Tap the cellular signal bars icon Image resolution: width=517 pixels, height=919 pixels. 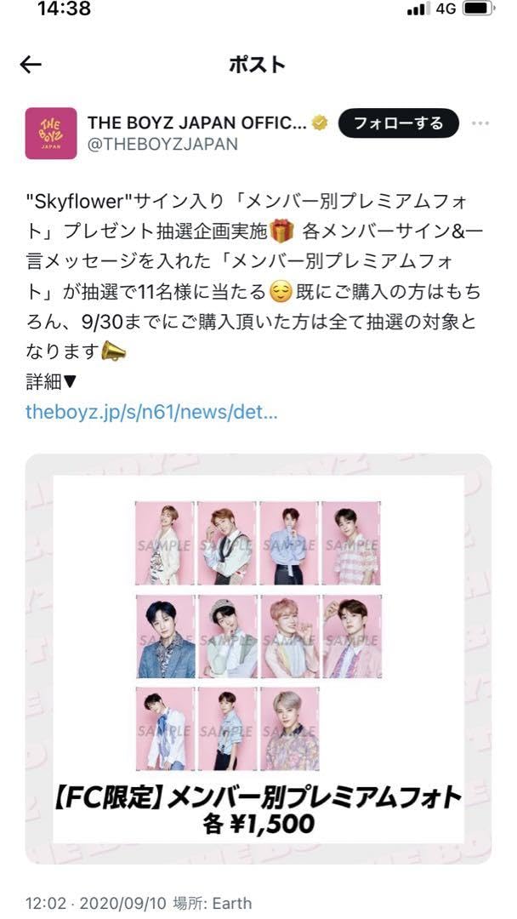click(x=418, y=9)
